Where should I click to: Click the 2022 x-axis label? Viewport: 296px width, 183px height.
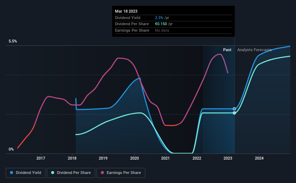tap(197, 158)
